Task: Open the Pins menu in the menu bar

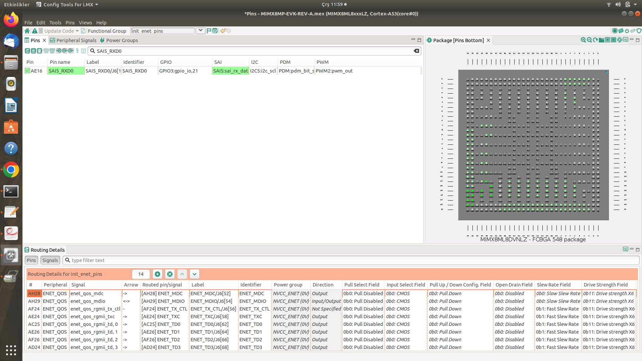Action: (70, 22)
